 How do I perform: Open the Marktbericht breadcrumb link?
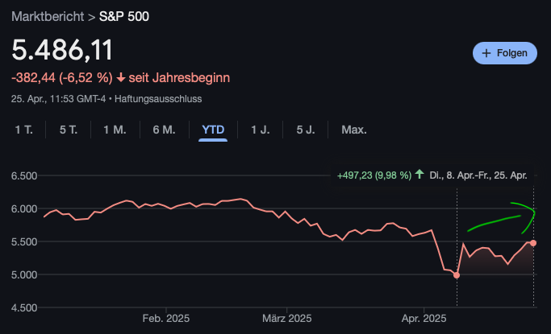(x=48, y=16)
